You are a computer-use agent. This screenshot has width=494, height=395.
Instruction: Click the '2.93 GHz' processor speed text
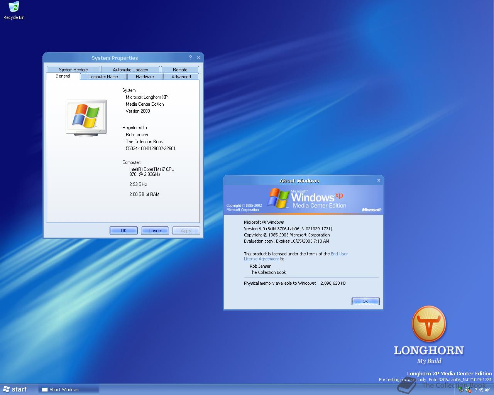(138, 184)
